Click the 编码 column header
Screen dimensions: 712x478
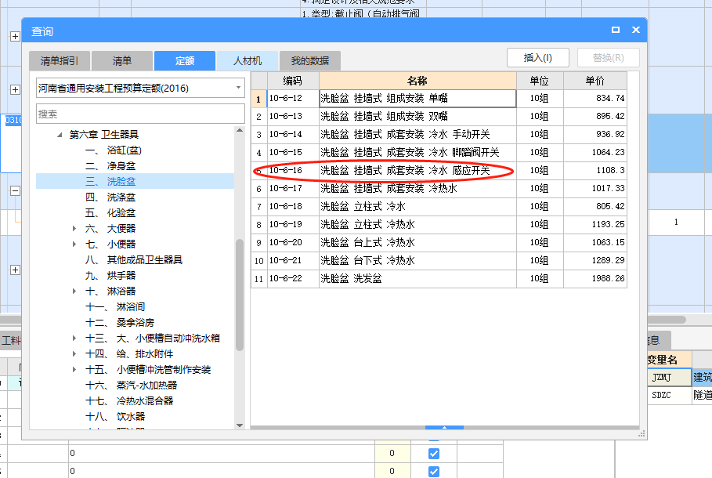(293, 81)
